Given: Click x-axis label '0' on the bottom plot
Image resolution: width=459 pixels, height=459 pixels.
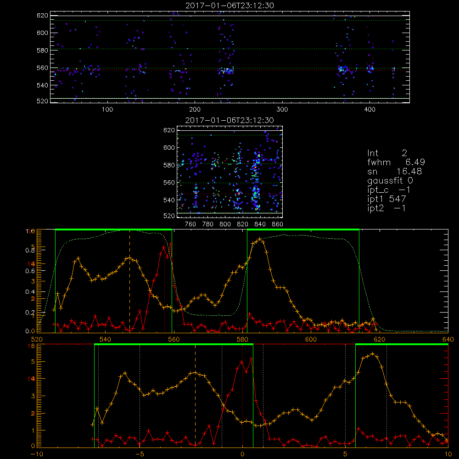Looking at the screenshot, I should pos(242,454).
